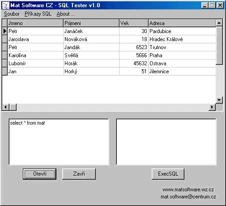Run the query with ExecSQL button
226x206 pixels.
pos(168,174)
